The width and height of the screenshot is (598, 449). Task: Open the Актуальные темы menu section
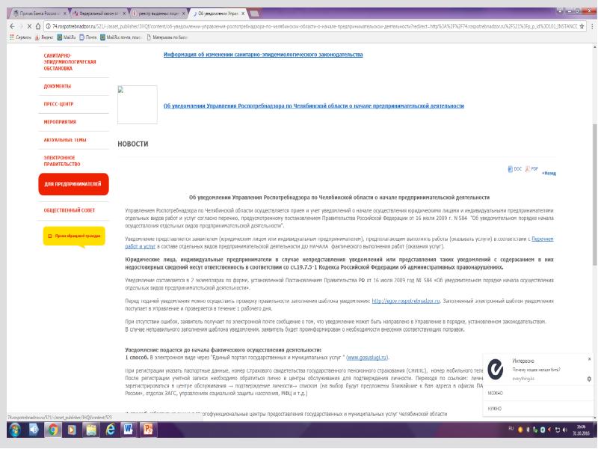pyautogui.click(x=65, y=140)
